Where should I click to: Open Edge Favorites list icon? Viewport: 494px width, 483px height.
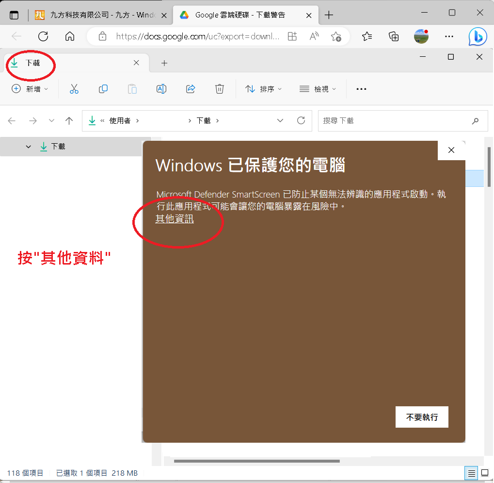(367, 36)
